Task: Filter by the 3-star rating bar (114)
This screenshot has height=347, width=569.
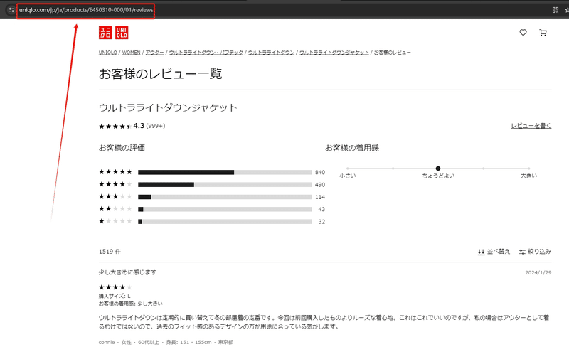Action: click(225, 197)
